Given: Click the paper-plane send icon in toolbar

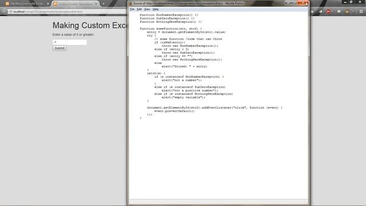Looking at the screenshot, I should point(320,11).
